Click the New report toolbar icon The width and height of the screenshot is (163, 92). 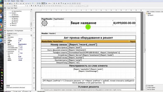[x=6, y=3]
